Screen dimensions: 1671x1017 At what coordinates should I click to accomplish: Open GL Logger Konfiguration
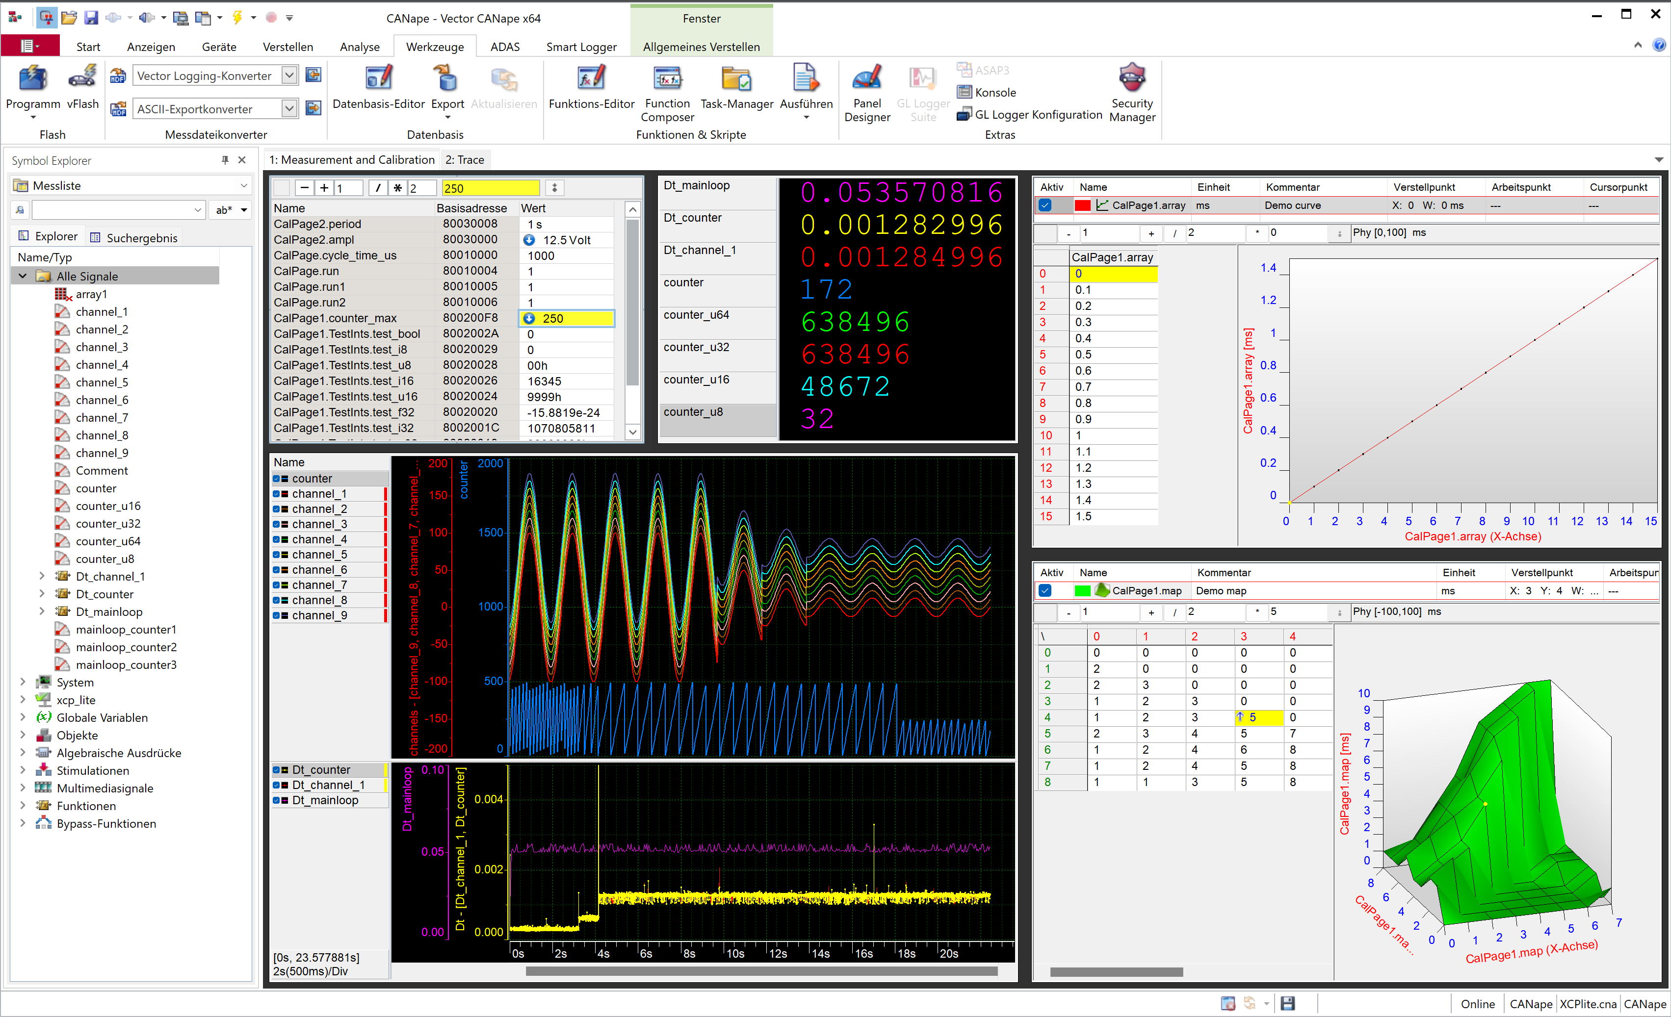(x=1029, y=115)
